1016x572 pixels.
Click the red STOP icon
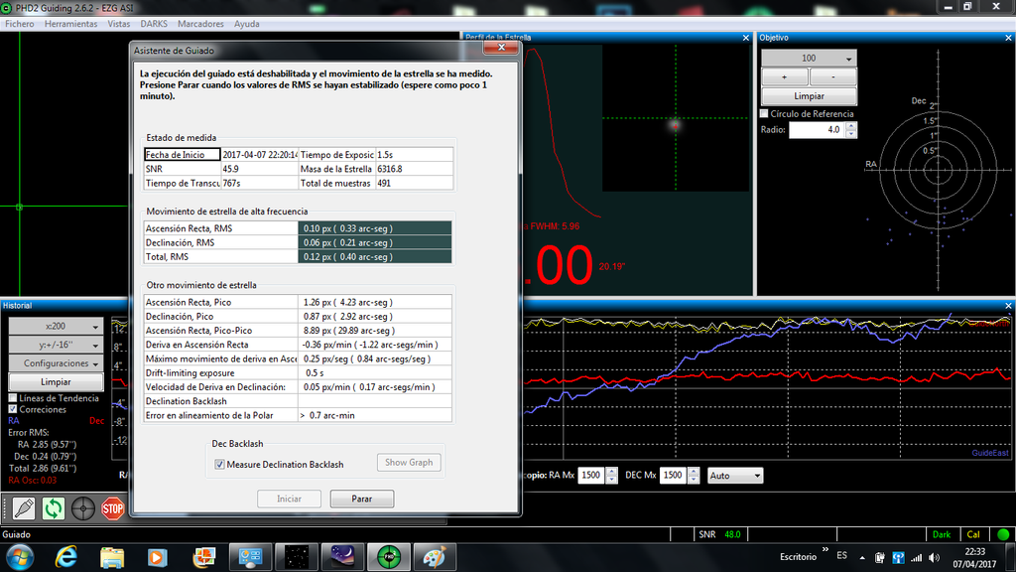[113, 508]
